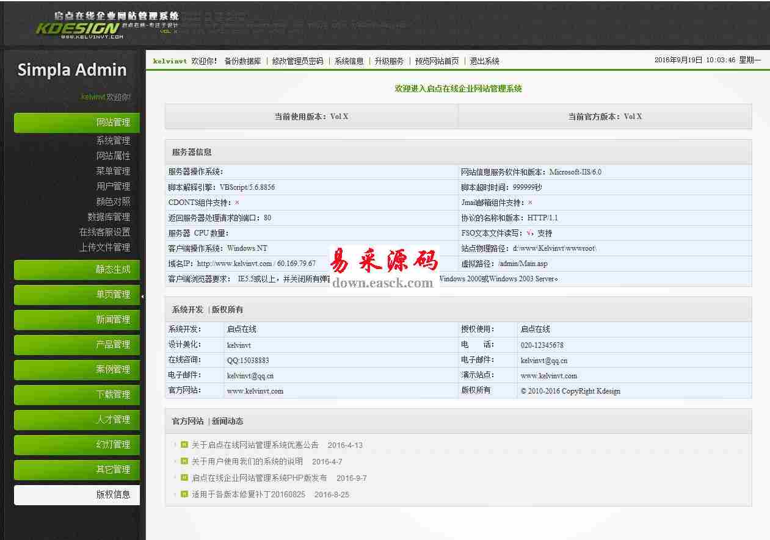The width and height of the screenshot is (770, 540).
Task: Click 当前使用版本: Vol X cell
Action: click(311, 117)
